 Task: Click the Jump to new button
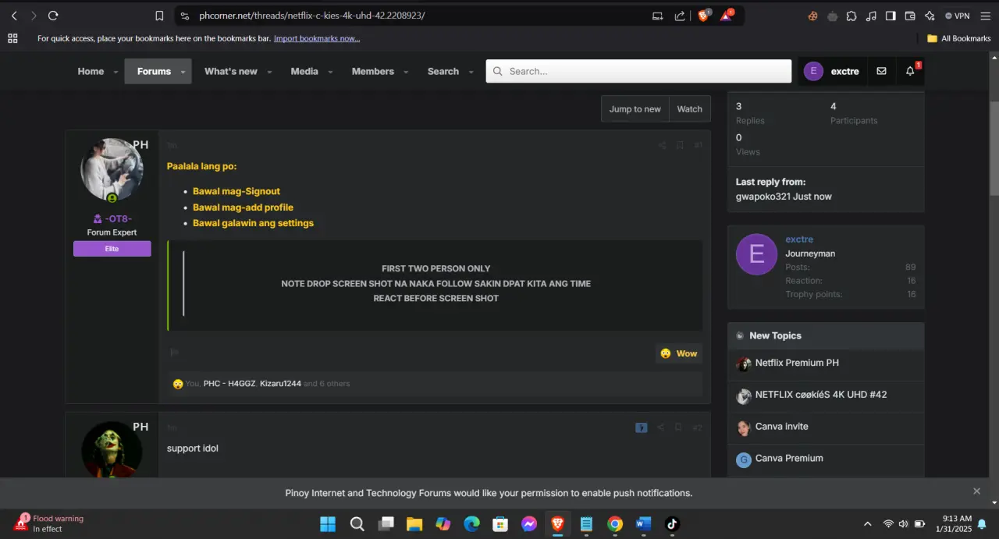click(x=635, y=109)
